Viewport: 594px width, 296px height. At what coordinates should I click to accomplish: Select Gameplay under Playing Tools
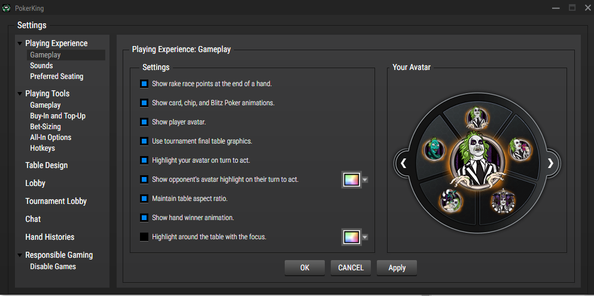45,105
